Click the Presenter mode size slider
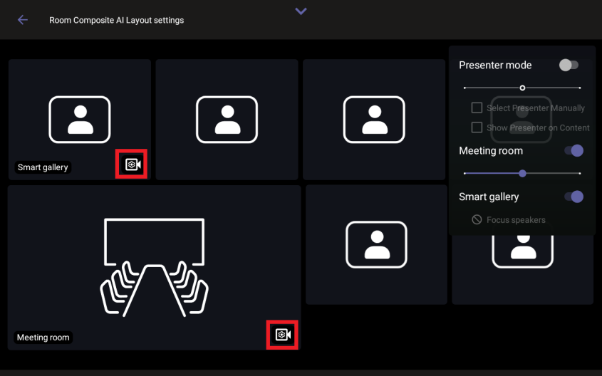Screen dimensions: 602x376 pos(522,88)
